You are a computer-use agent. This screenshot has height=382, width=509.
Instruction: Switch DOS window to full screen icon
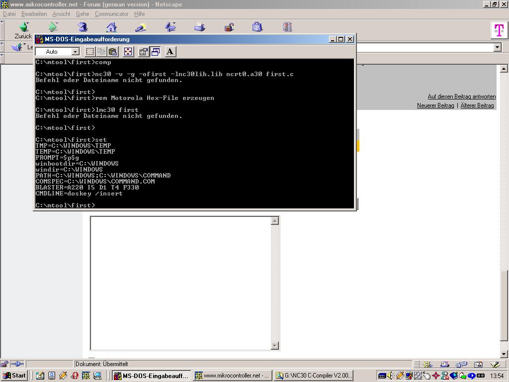(x=128, y=52)
